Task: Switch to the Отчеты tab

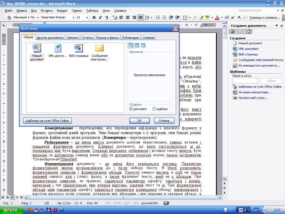Action: 87,38
